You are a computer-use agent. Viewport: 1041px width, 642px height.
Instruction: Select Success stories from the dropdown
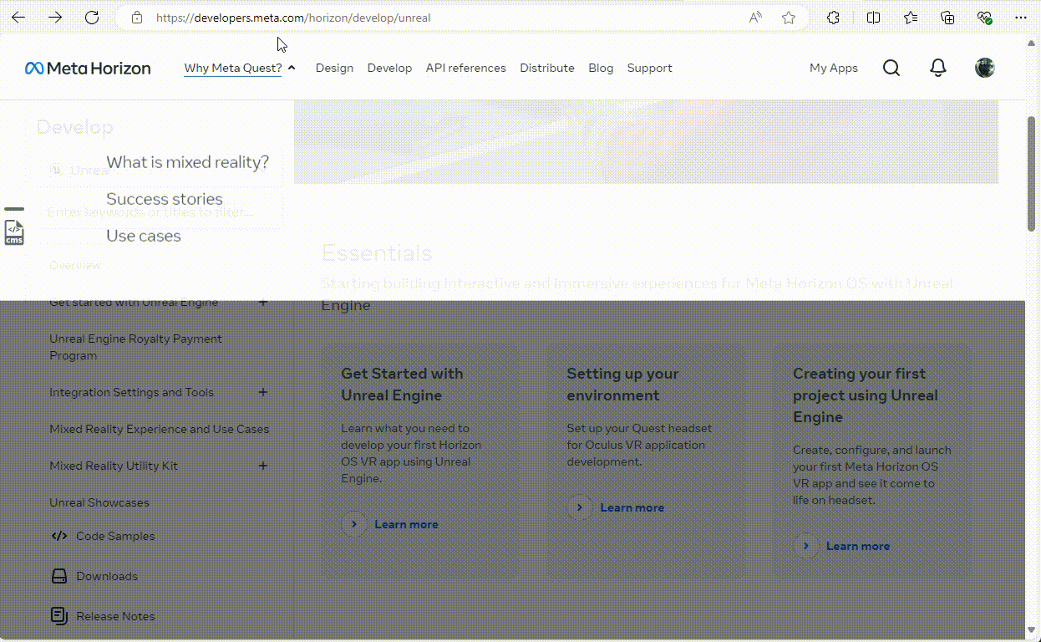pos(165,199)
